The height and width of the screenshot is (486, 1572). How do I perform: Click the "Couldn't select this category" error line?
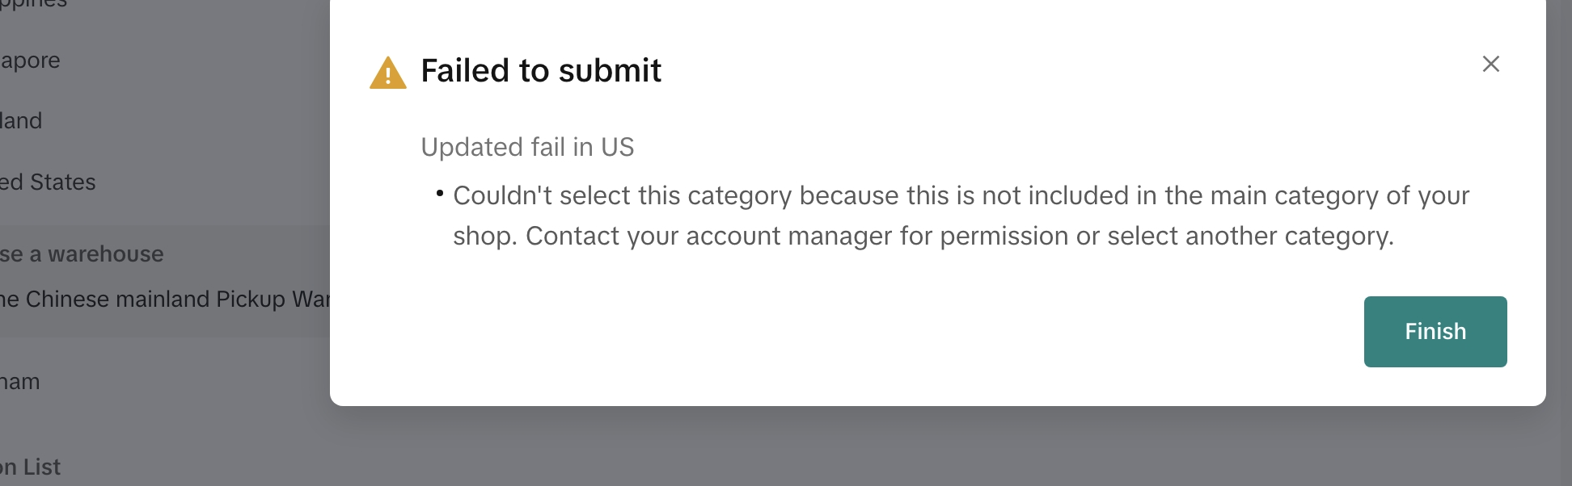[961, 195]
